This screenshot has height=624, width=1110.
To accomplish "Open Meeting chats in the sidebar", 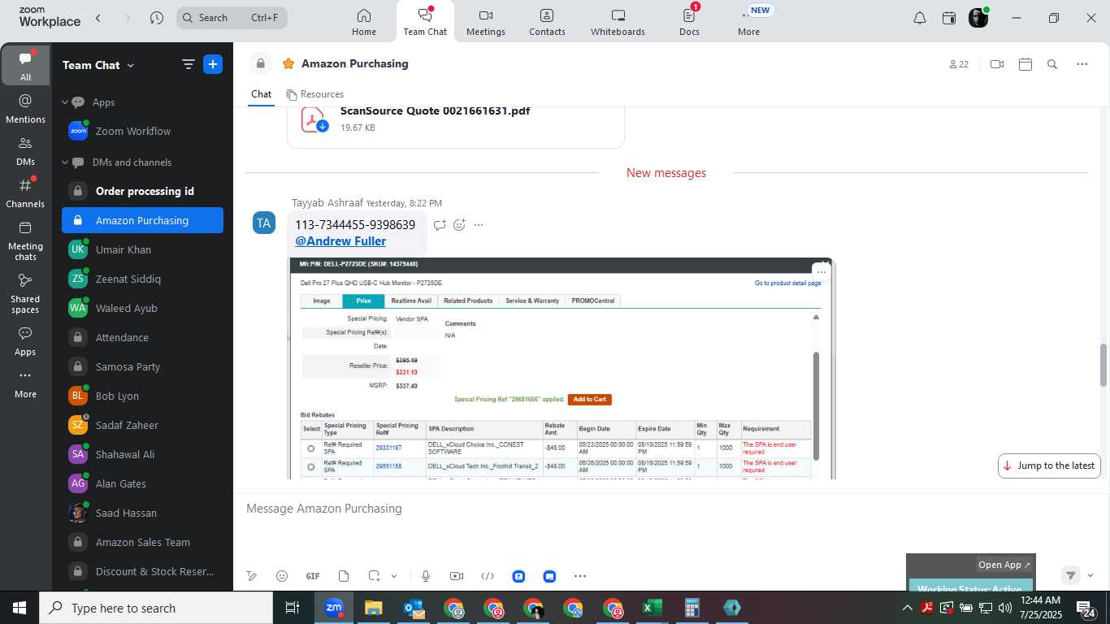I will click(25, 240).
